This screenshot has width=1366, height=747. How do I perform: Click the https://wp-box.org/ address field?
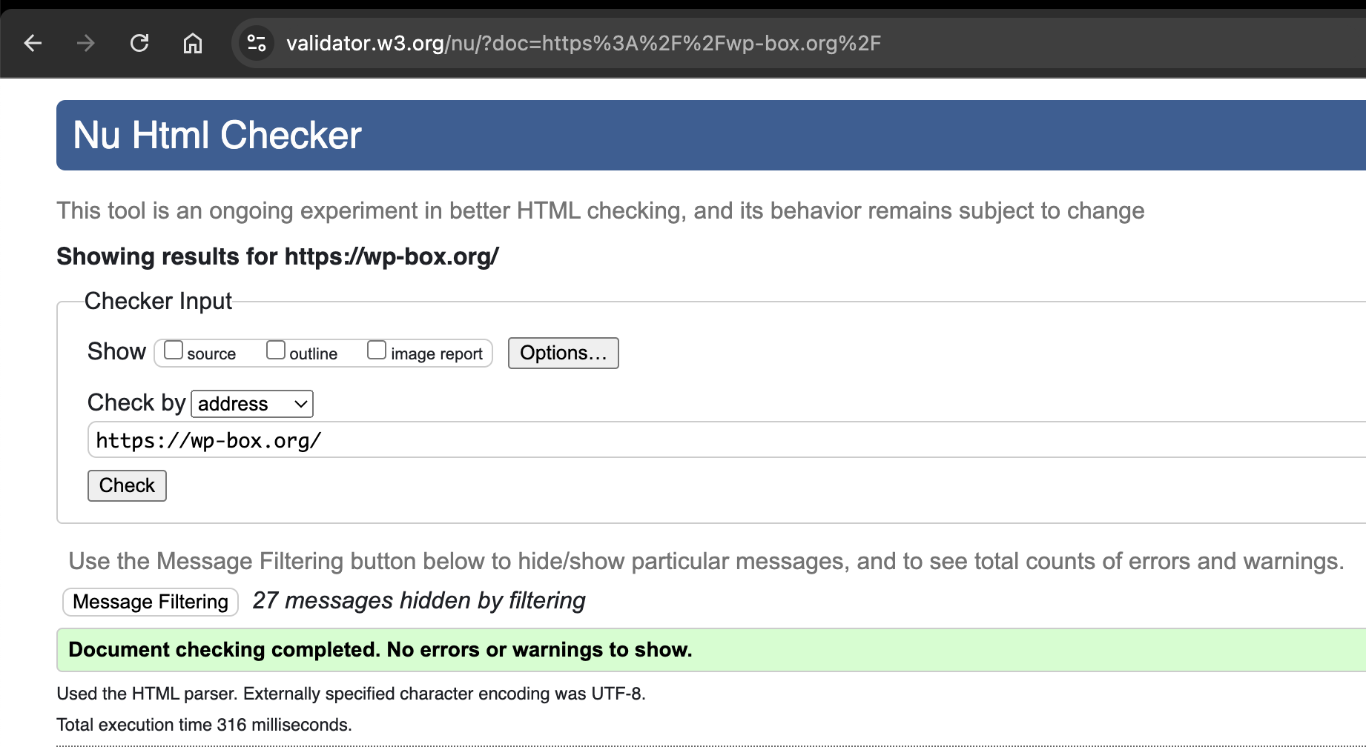coord(727,440)
